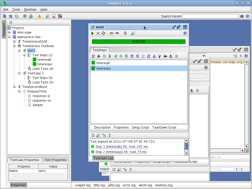This screenshot has height=189, width=252.
Task: Open the dropdown arrow in the background request window
Action: tap(203, 56)
